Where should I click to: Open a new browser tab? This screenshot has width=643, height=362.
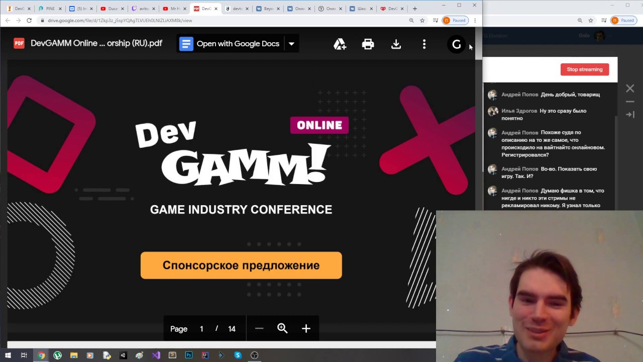414,9
